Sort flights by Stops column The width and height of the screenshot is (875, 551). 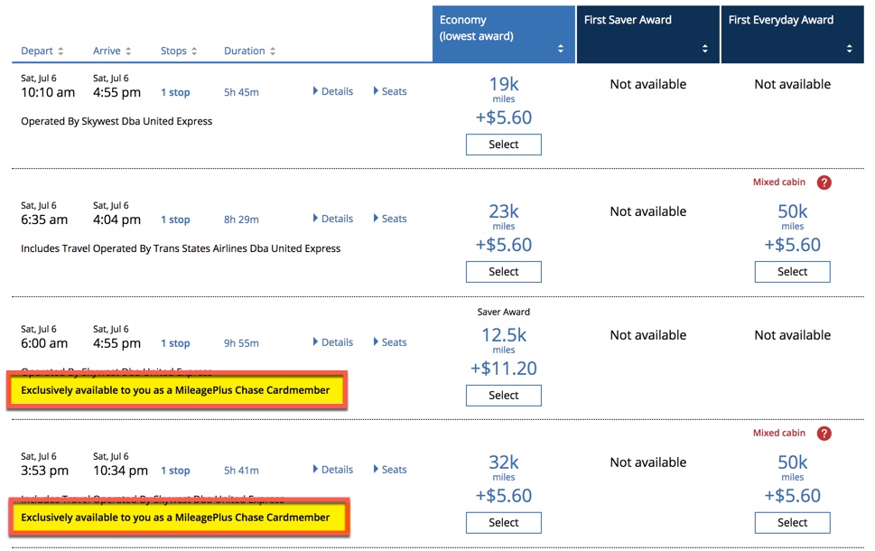[x=179, y=51]
